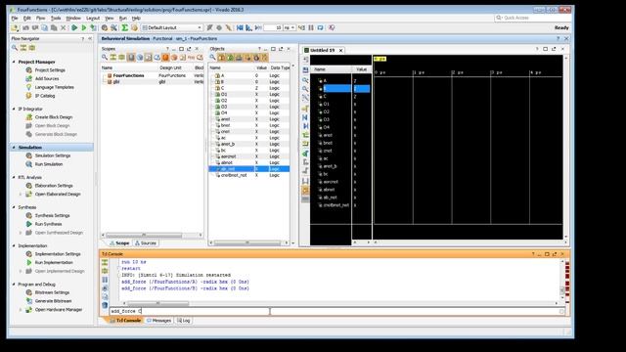
Task: Open the Default Layout dropdown
Action: [x=172, y=27]
